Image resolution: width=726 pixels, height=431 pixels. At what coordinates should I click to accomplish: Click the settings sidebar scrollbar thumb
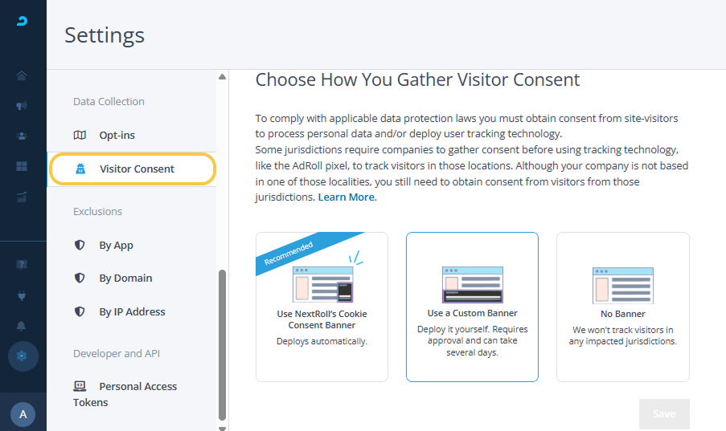(223, 345)
